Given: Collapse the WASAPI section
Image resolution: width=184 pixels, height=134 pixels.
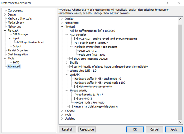Looking at the screenshot, I should click(67, 75).
